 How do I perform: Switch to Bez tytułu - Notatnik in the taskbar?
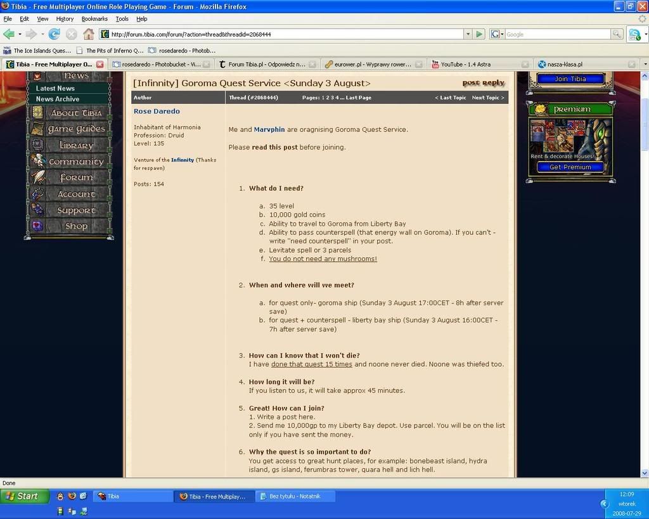pos(295,496)
